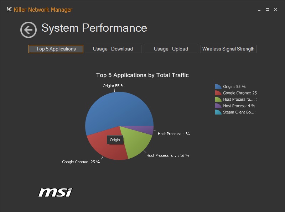Click the "Google Chrome: 25 %" pie label
Viewport: 285px width, 212px height.
81,162
